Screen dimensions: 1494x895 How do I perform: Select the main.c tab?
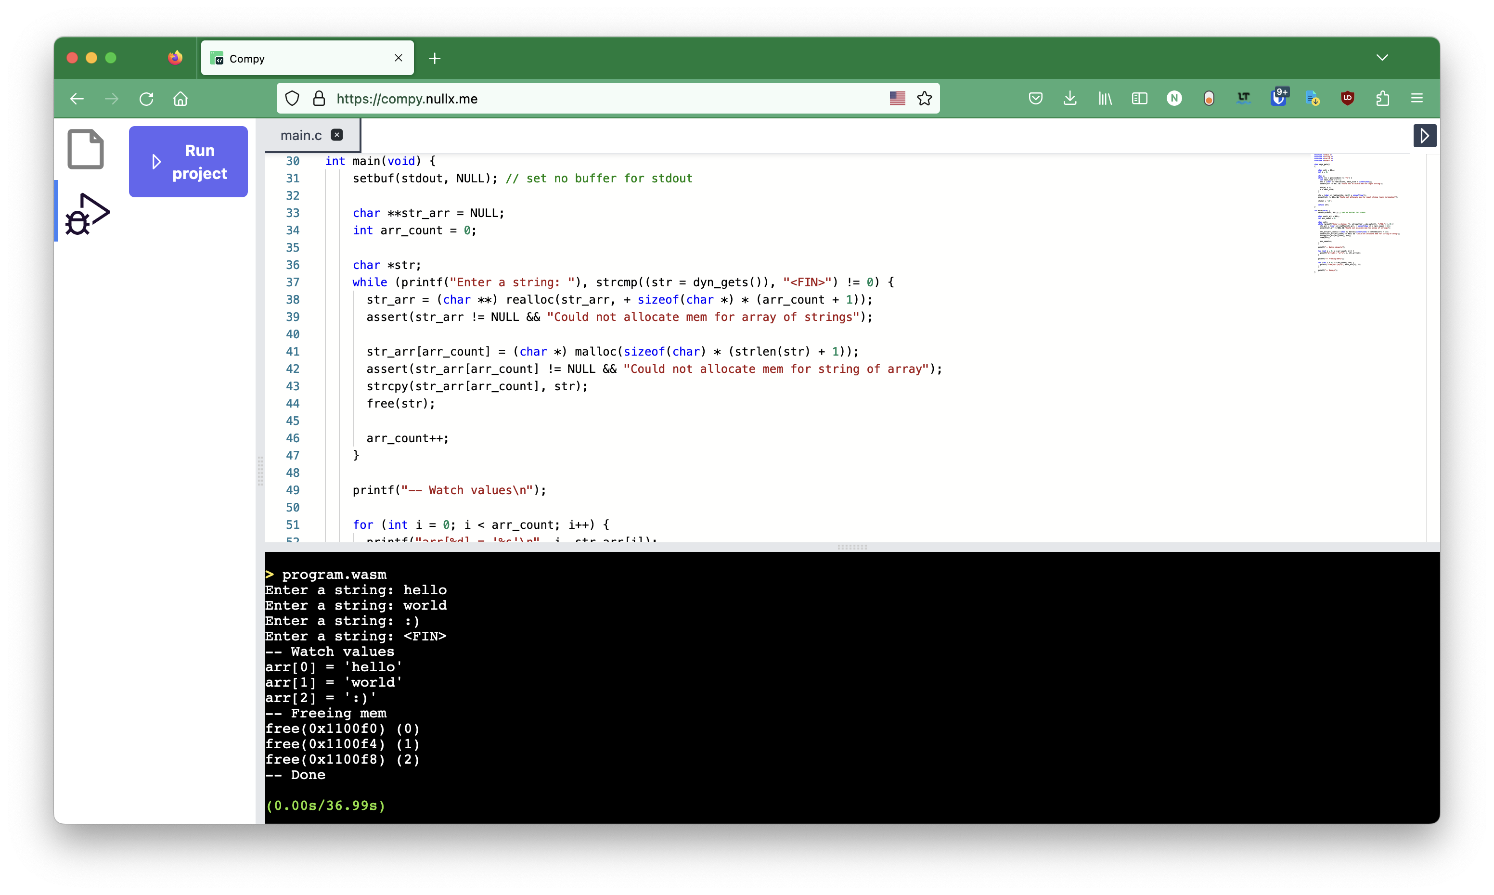click(x=300, y=136)
